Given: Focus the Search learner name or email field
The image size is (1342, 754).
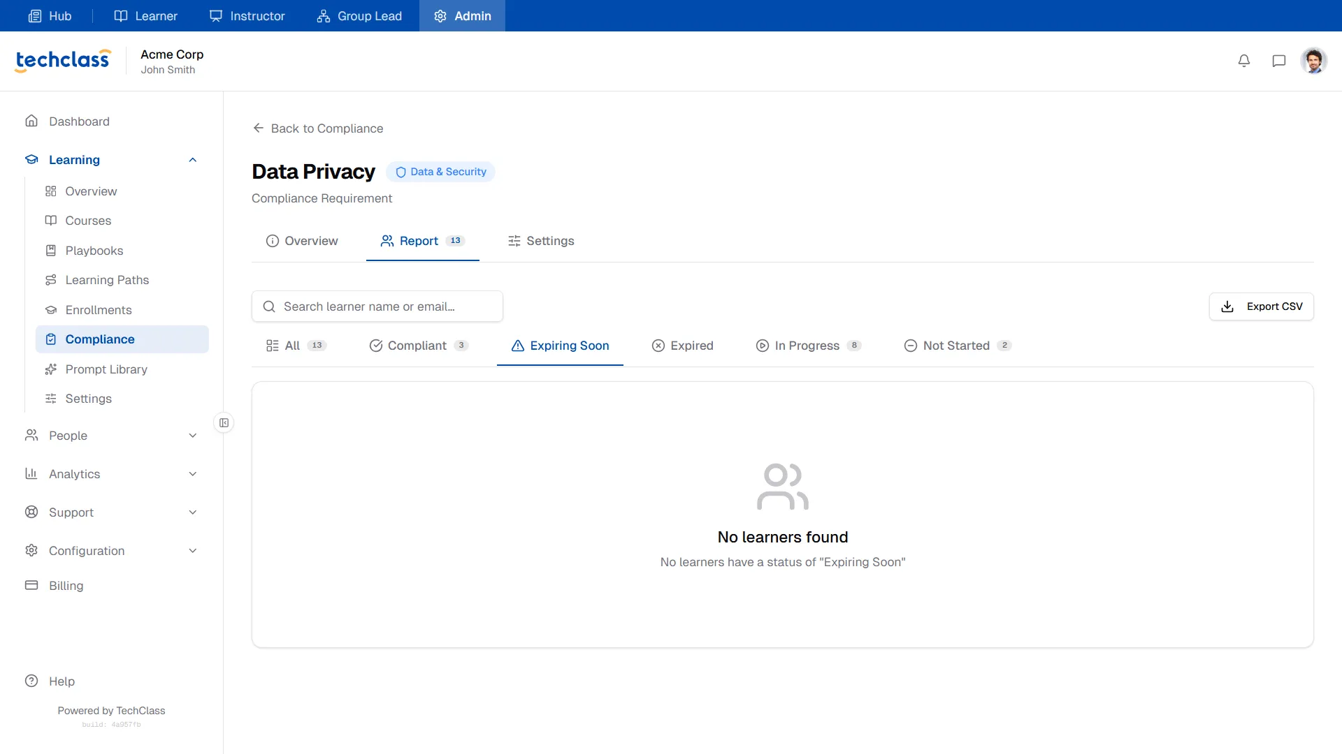Looking at the screenshot, I should point(377,306).
